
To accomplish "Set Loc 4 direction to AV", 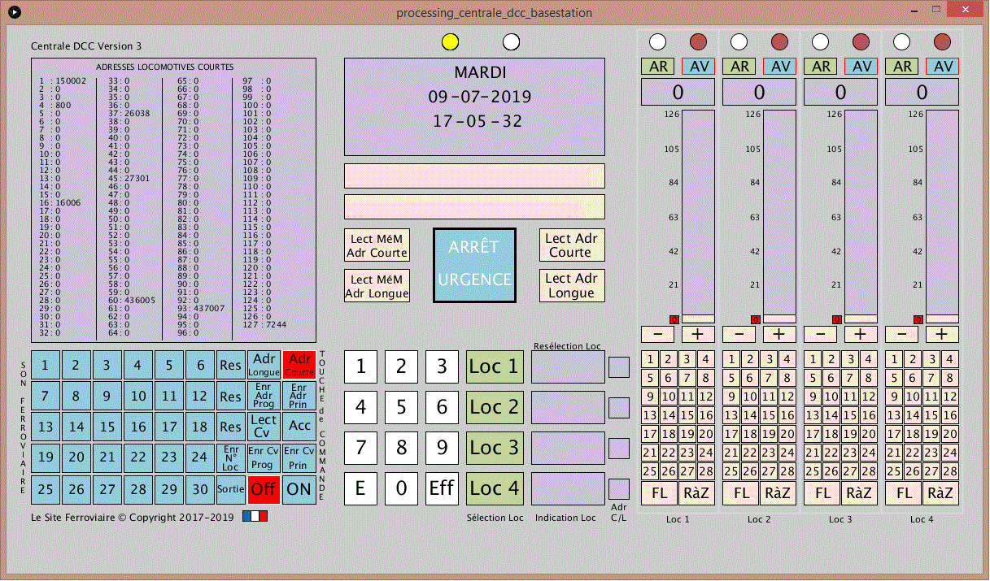I will 942,67.
